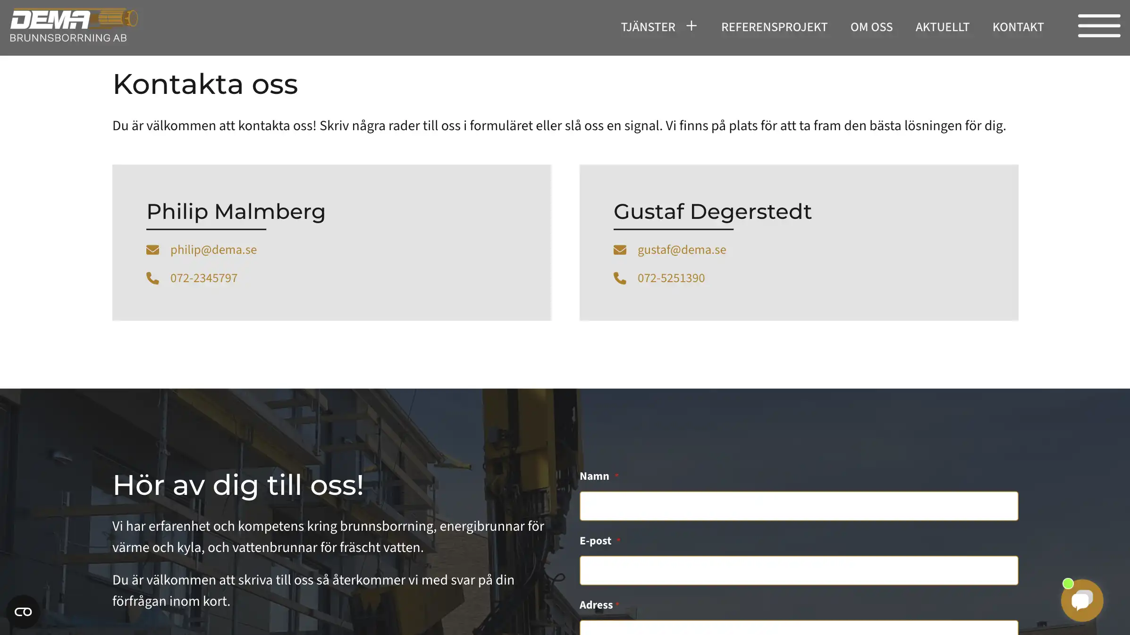Call Gustaf's number 072-5251390

click(671, 278)
